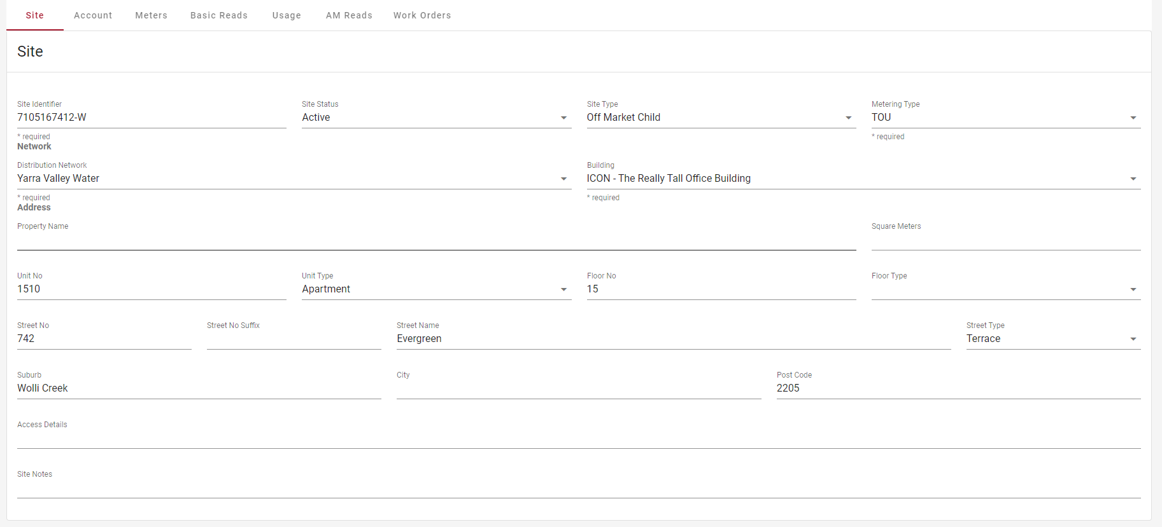Select the Usage tab
The width and height of the screenshot is (1162, 527).
pyautogui.click(x=287, y=15)
